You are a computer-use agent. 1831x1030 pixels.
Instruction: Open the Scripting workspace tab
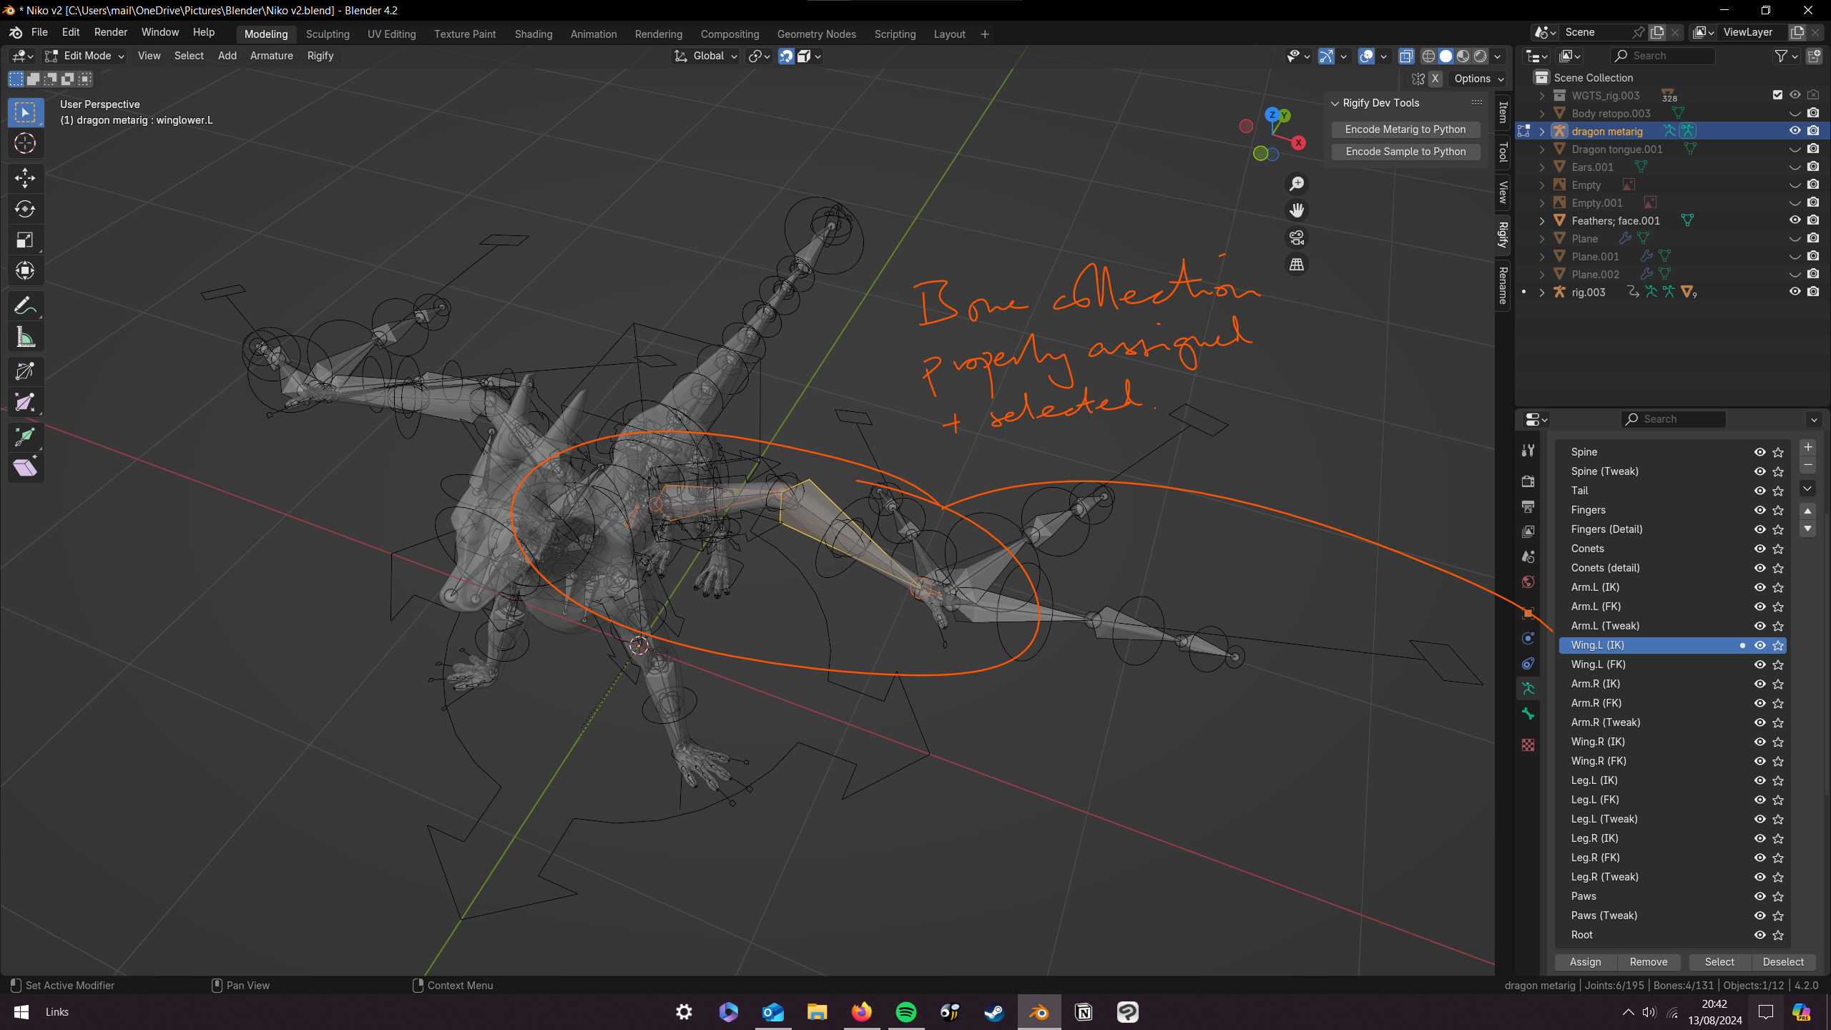click(893, 34)
